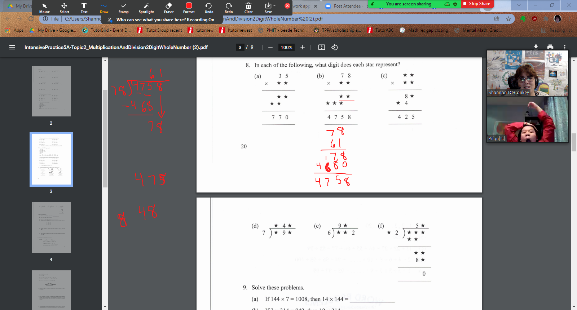Open iTutorGroup recent bookmark
Viewport: 577px width, 310px height.
159,30
